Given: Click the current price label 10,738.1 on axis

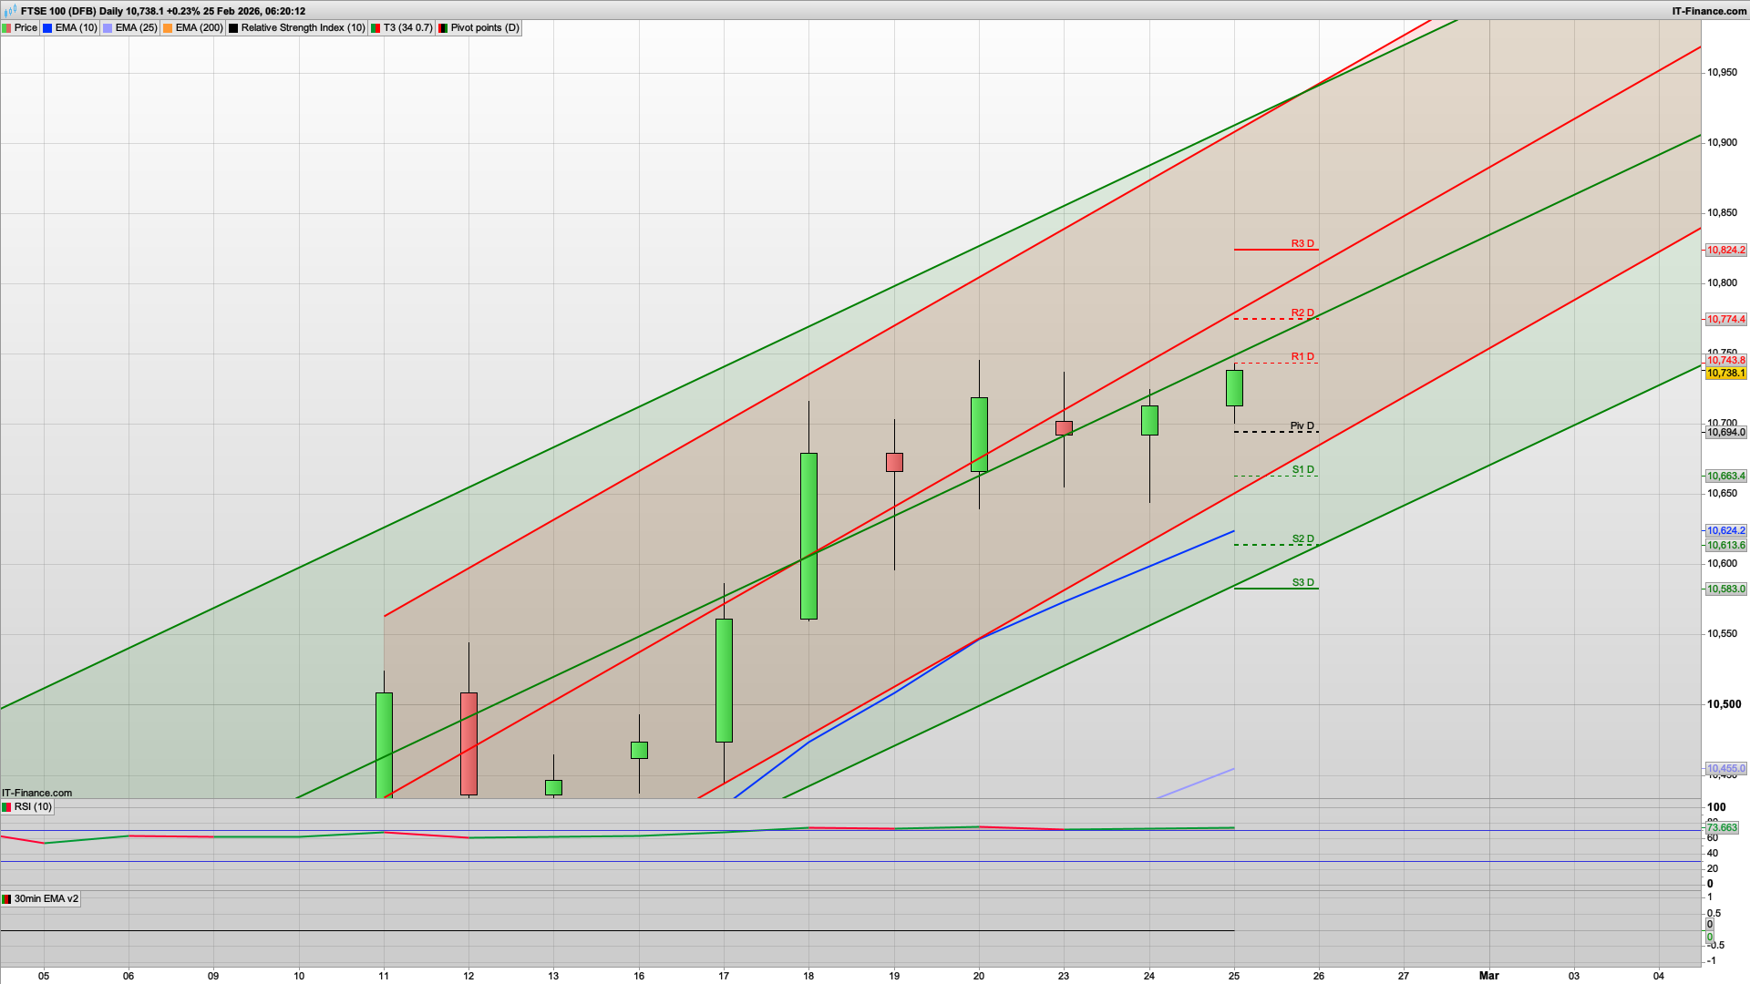Looking at the screenshot, I should tap(1727, 374).
